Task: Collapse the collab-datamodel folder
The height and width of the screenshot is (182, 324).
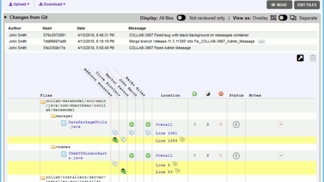Action: click(x=43, y=102)
